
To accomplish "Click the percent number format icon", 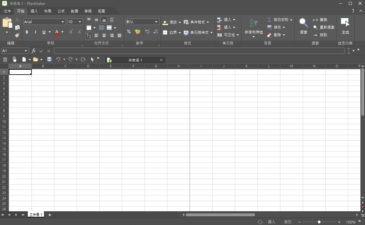I will (129, 32).
